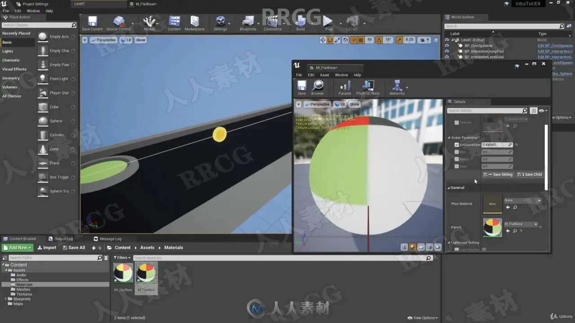Click the Save Child button

point(530,175)
